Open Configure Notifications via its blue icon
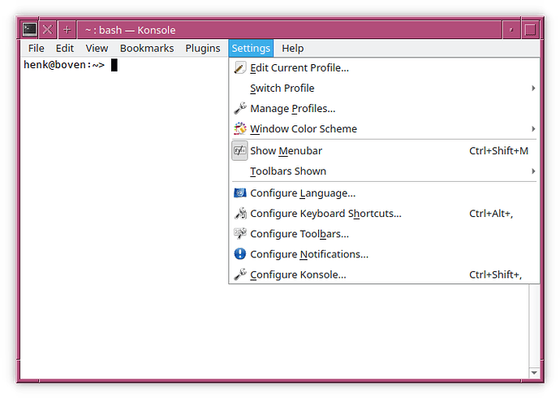Image resolution: width=560 pixels, height=398 pixels. pyautogui.click(x=239, y=254)
